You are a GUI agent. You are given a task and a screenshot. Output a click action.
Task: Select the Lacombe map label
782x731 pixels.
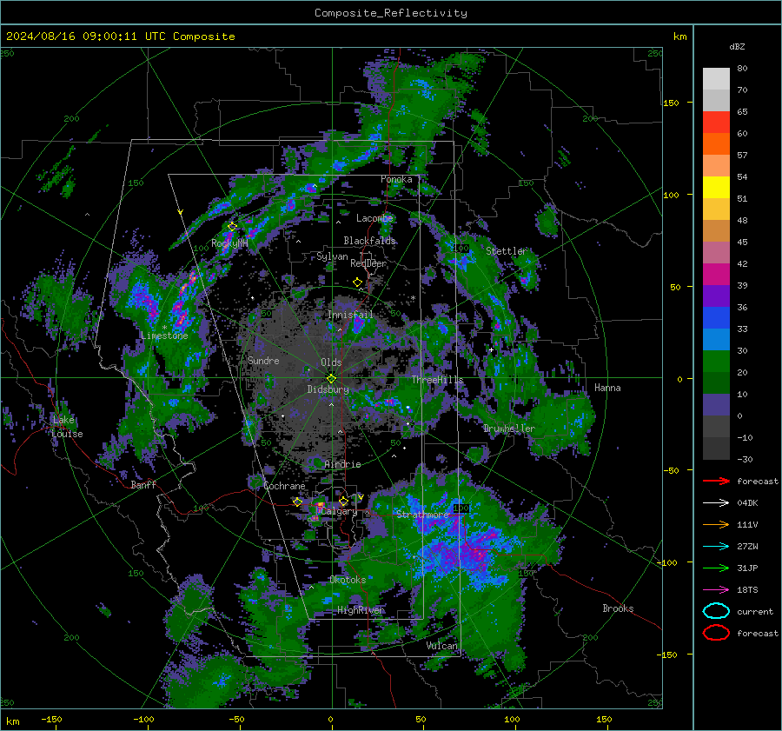374,218
